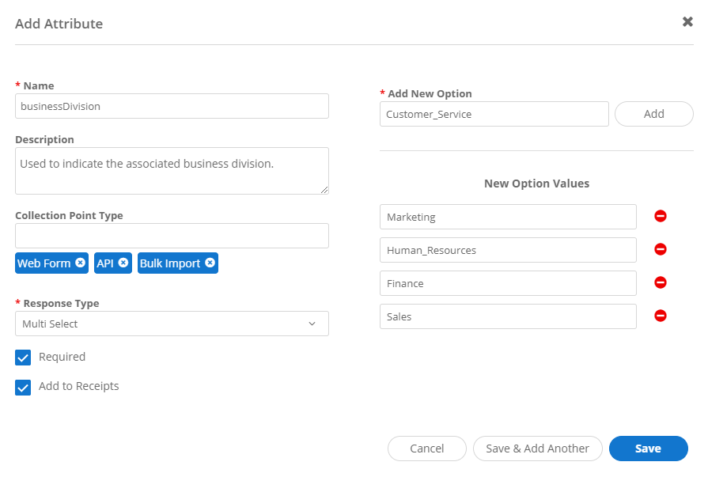The height and width of the screenshot is (477, 708).
Task: Uncheck the Add to Receipts checkbox
Action: [x=23, y=387]
